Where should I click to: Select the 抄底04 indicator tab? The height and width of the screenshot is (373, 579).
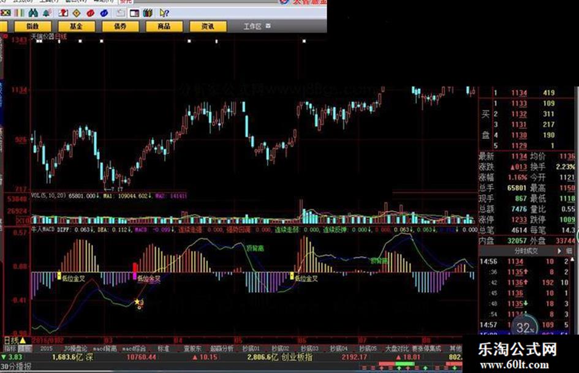tap(339, 349)
